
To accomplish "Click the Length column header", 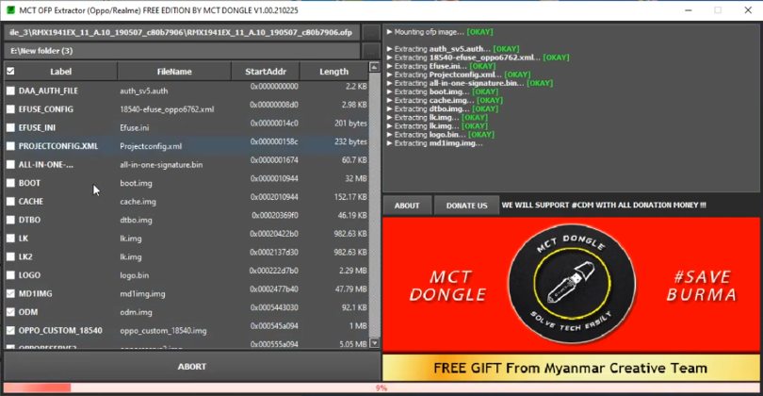I will [333, 71].
